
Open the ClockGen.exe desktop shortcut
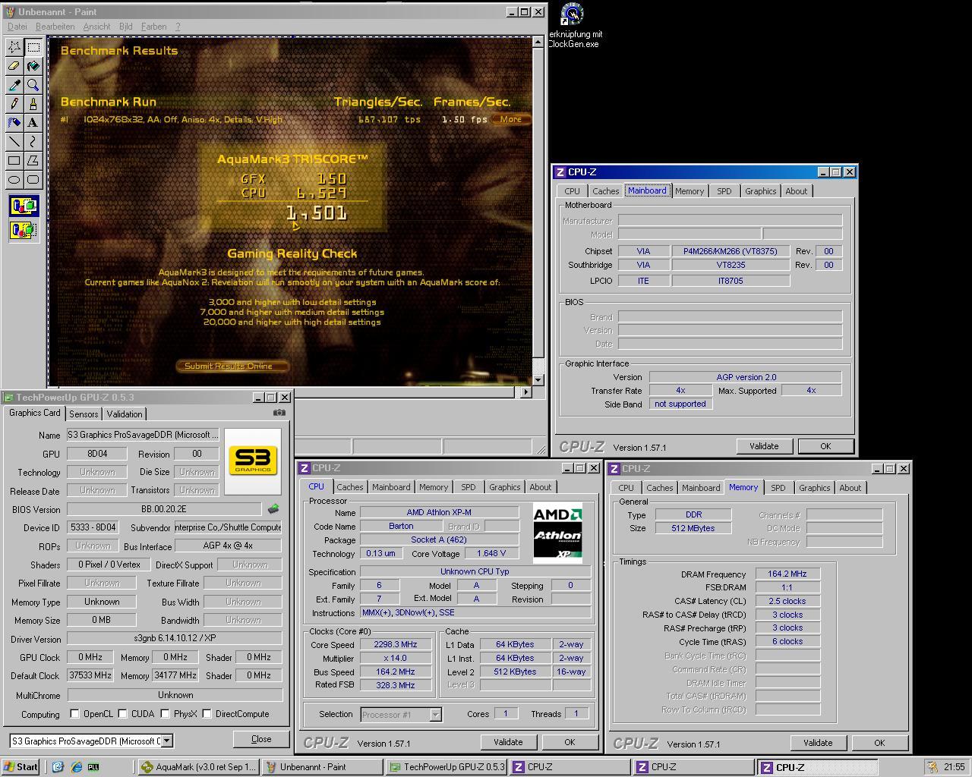pyautogui.click(x=573, y=25)
